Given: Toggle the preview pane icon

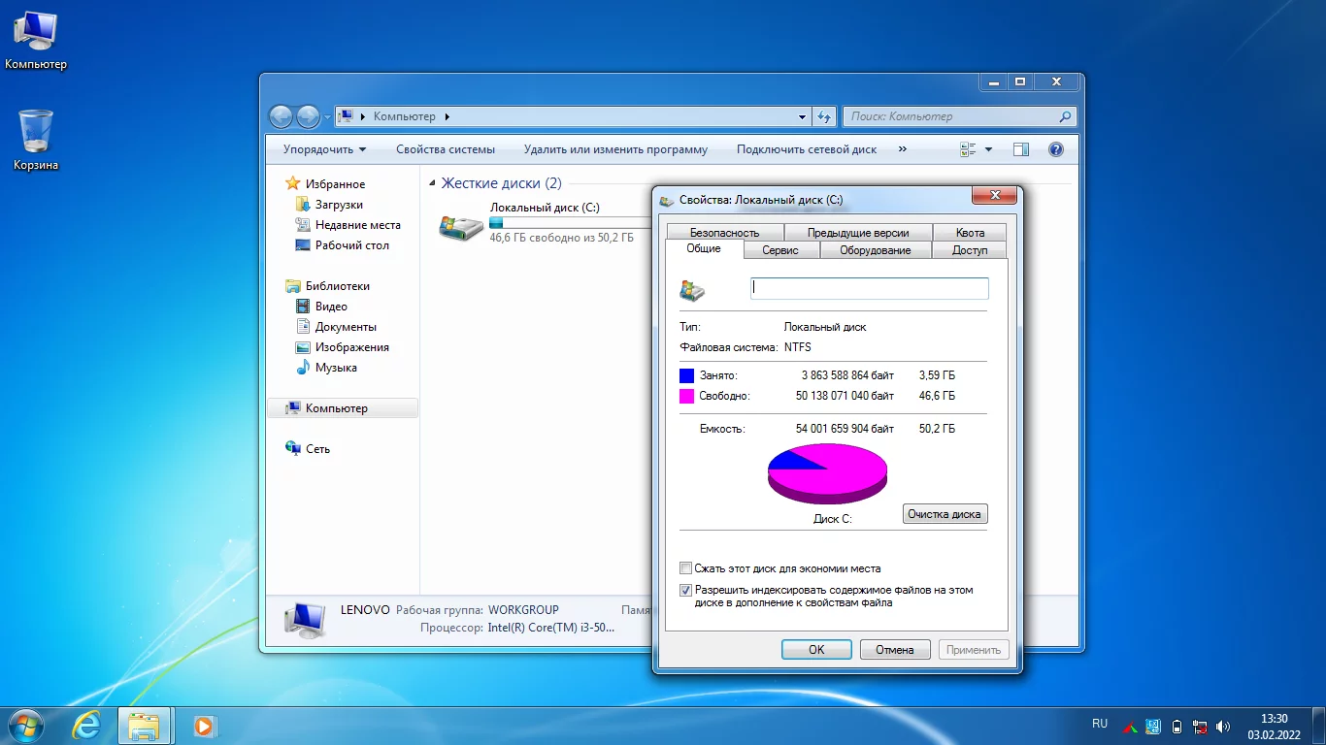Looking at the screenshot, I should (x=1020, y=149).
